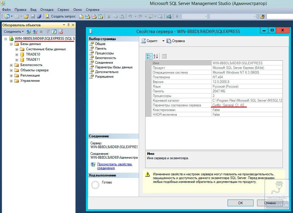Image resolution: width=293 pixels, height=213 pixels.
Task: Click the green Refresh icon in Object Explorer
Action: [x=54, y=32]
